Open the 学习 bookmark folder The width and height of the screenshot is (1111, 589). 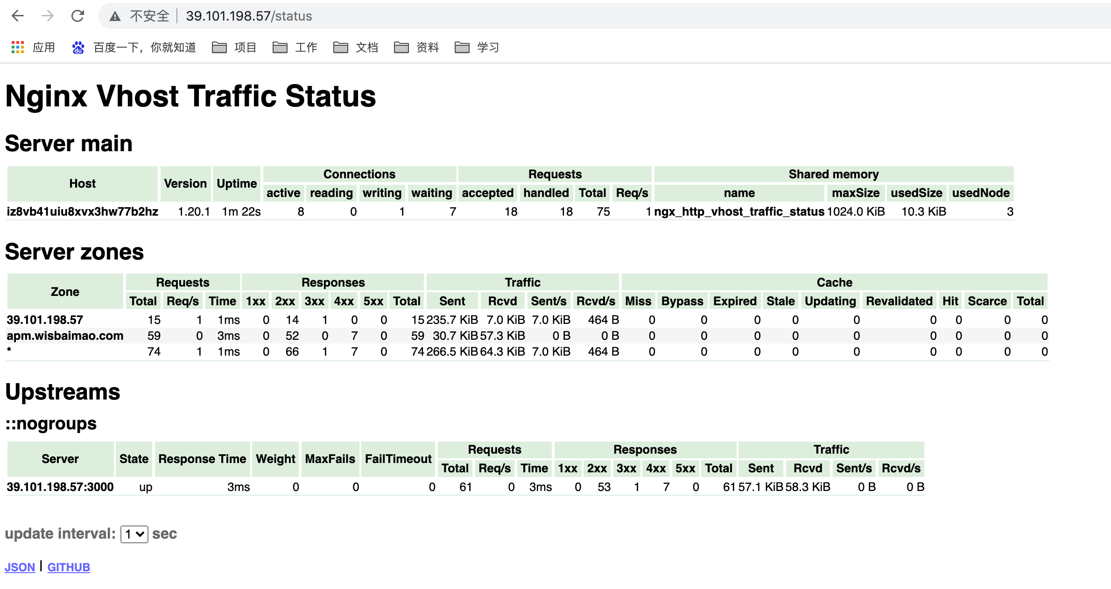tap(478, 47)
